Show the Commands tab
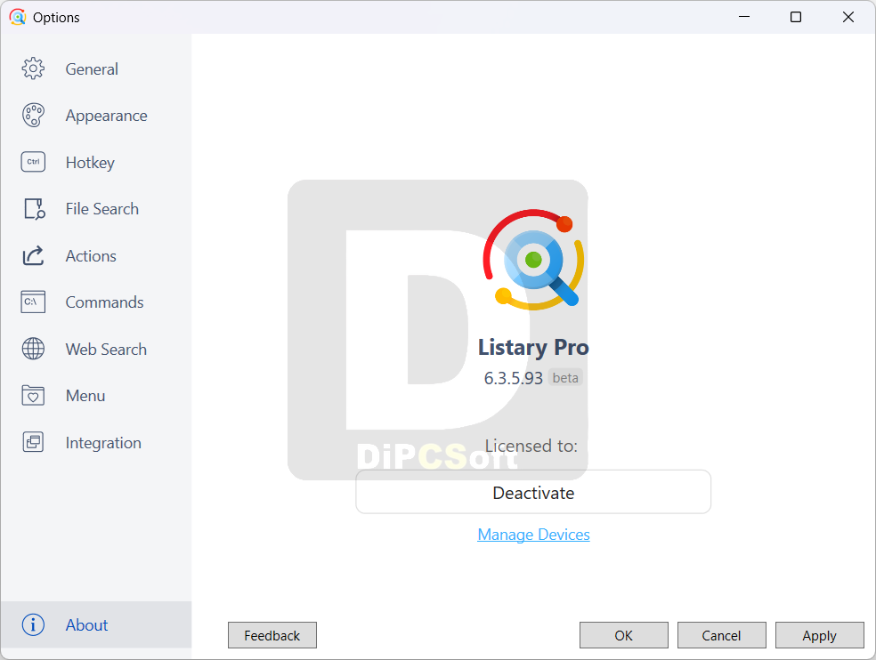Viewport: 876px width, 660px height. (x=96, y=302)
